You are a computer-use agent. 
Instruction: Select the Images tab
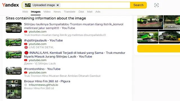point(36,12)
